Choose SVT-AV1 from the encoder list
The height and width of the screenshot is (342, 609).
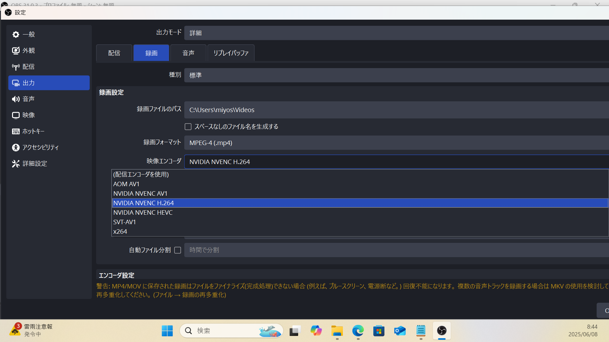[x=360, y=222]
